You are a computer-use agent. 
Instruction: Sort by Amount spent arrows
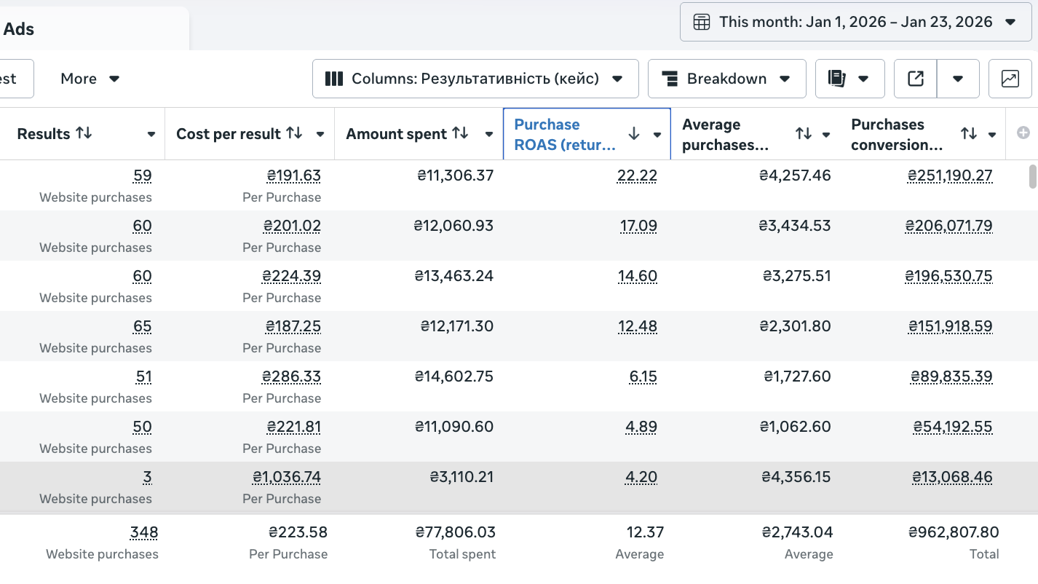(x=460, y=133)
